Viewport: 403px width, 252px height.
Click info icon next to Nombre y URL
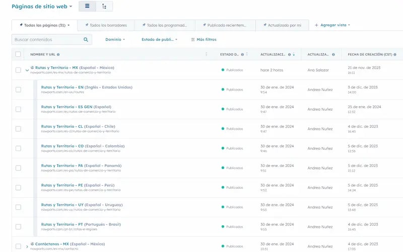[58, 54]
